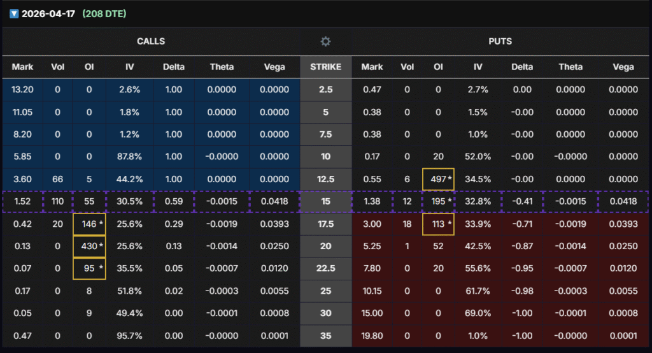Click the 208 DTE label

tap(104, 13)
